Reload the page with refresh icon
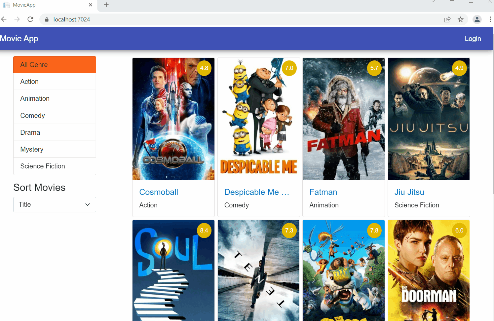This screenshot has width=494, height=321. coord(30,19)
